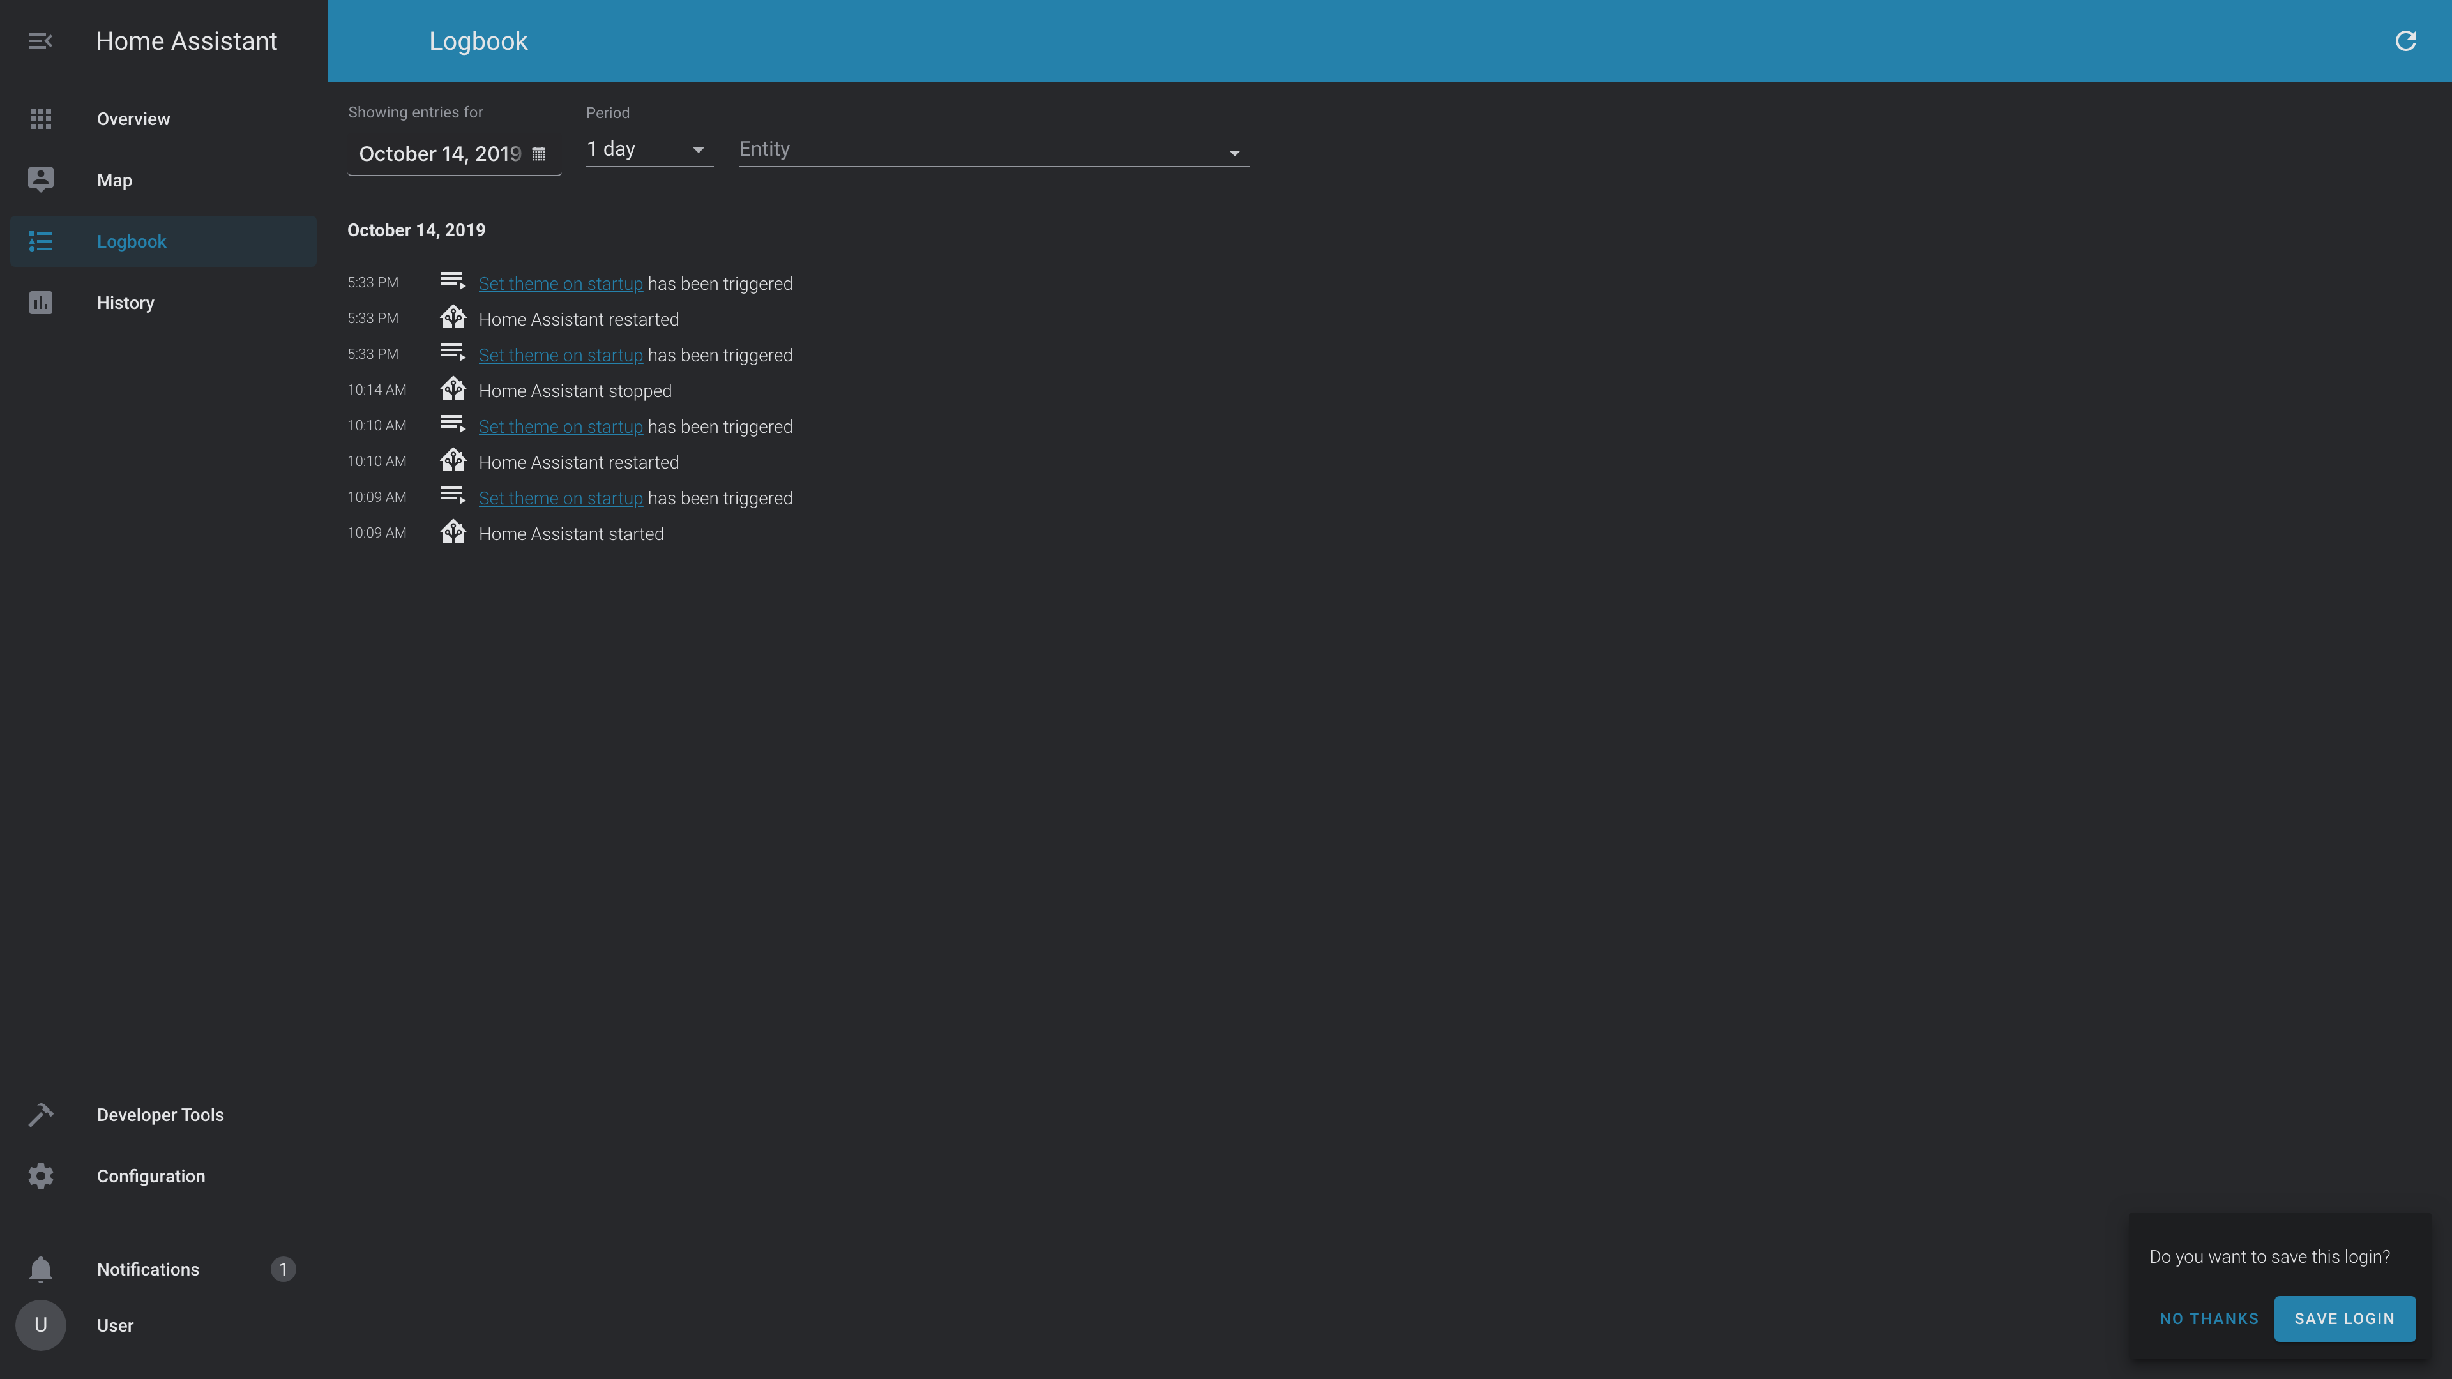Image resolution: width=2452 pixels, height=1379 pixels.
Task: Click the Developer Tools hammer icon
Action: tap(40, 1115)
